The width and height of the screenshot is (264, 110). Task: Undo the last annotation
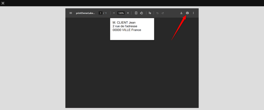(x=158, y=13)
